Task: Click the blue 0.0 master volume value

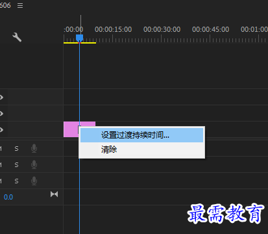Action: click(x=8, y=197)
